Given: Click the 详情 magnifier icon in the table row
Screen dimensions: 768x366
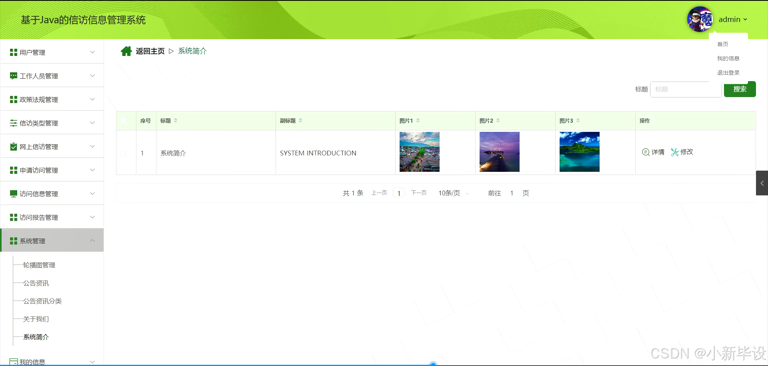Looking at the screenshot, I should [x=646, y=152].
